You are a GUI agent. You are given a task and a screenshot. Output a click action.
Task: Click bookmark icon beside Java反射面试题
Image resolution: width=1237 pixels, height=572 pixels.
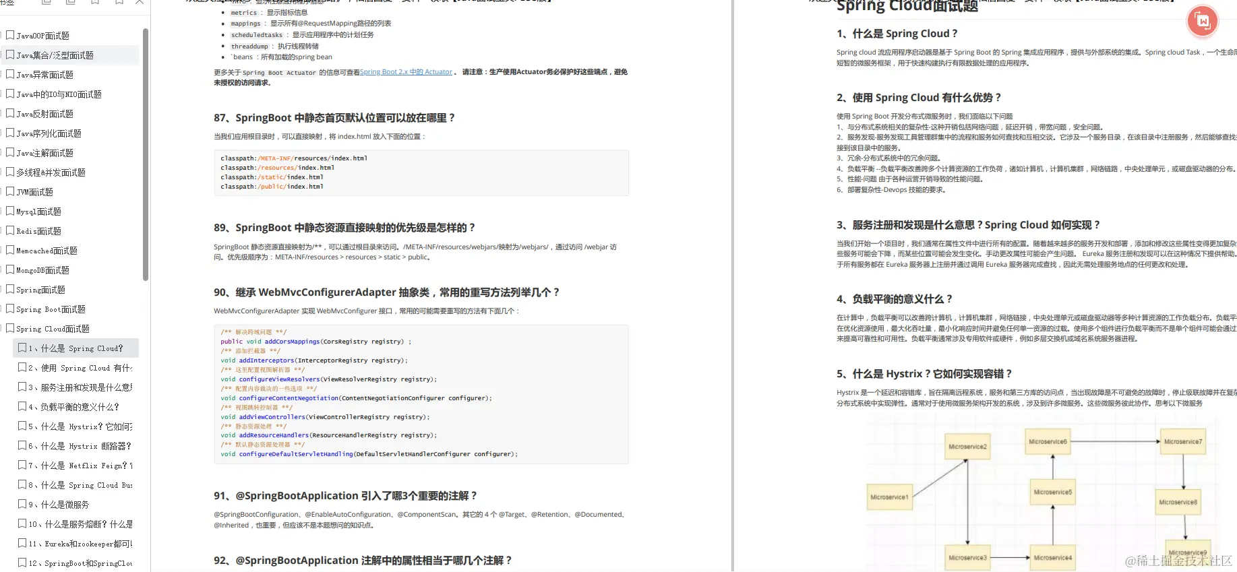tap(10, 113)
